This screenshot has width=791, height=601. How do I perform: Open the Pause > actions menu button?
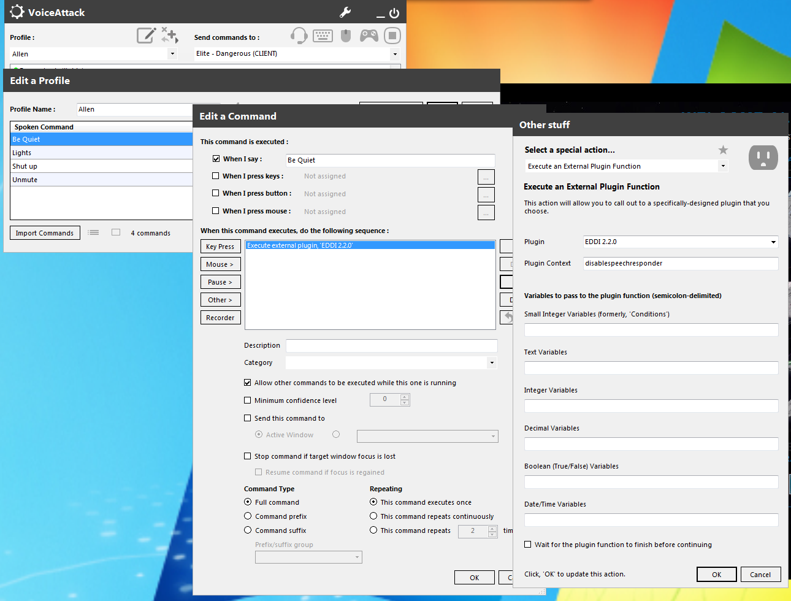point(220,282)
